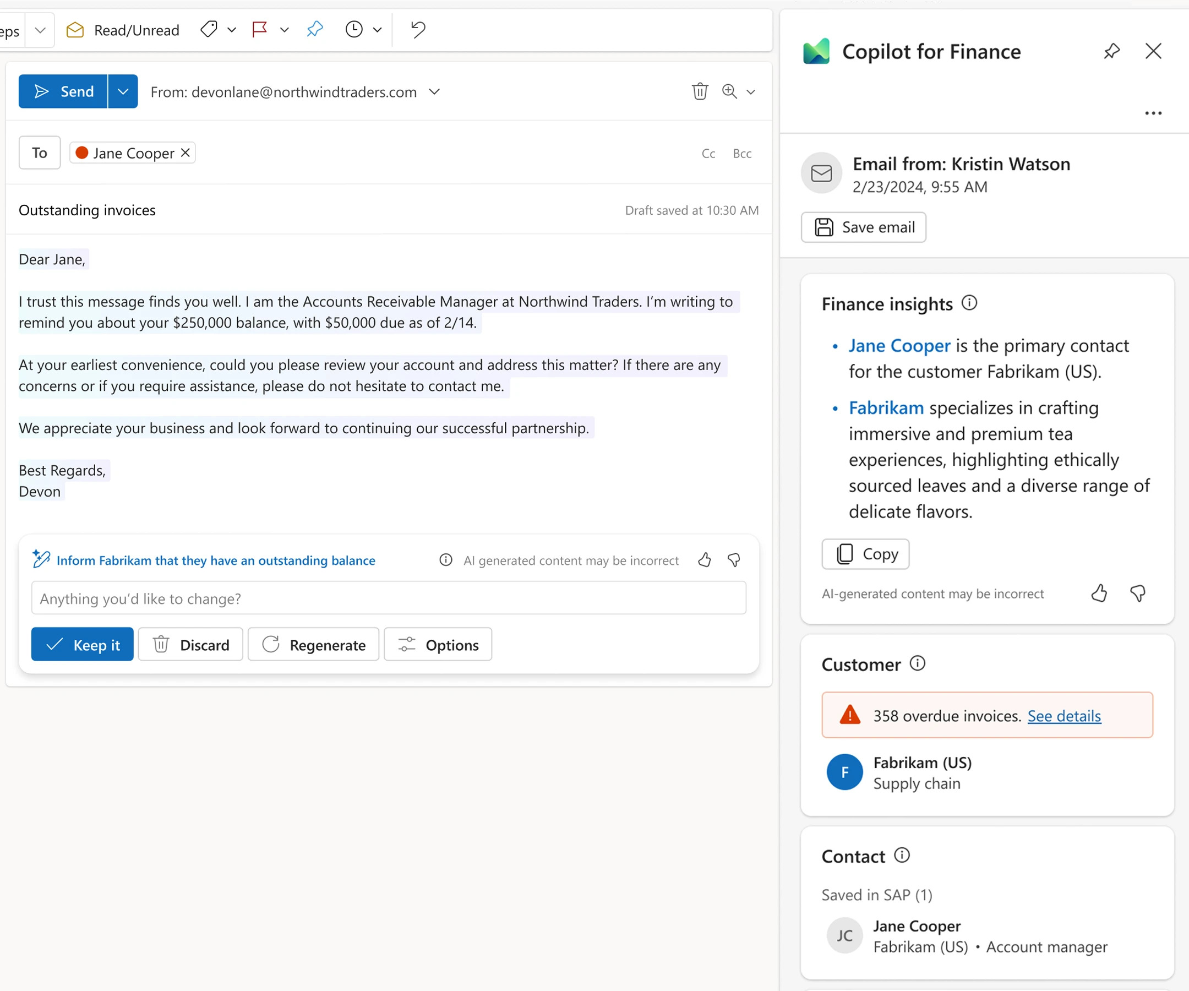The width and height of the screenshot is (1189, 991).
Task: Click the zoom magnifier icon
Action: click(729, 91)
